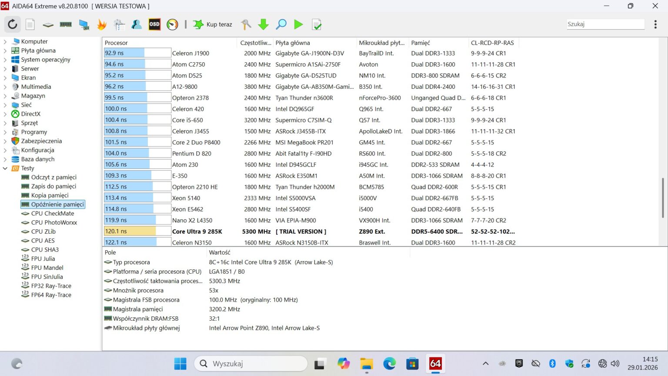
Task: Open the Report page icon
Action: click(x=30, y=24)
